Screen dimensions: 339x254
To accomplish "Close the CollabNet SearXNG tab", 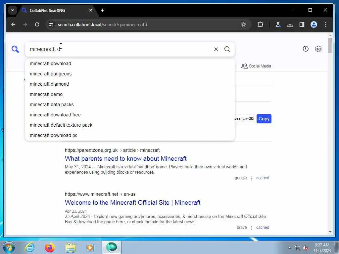I will (91, 10).
